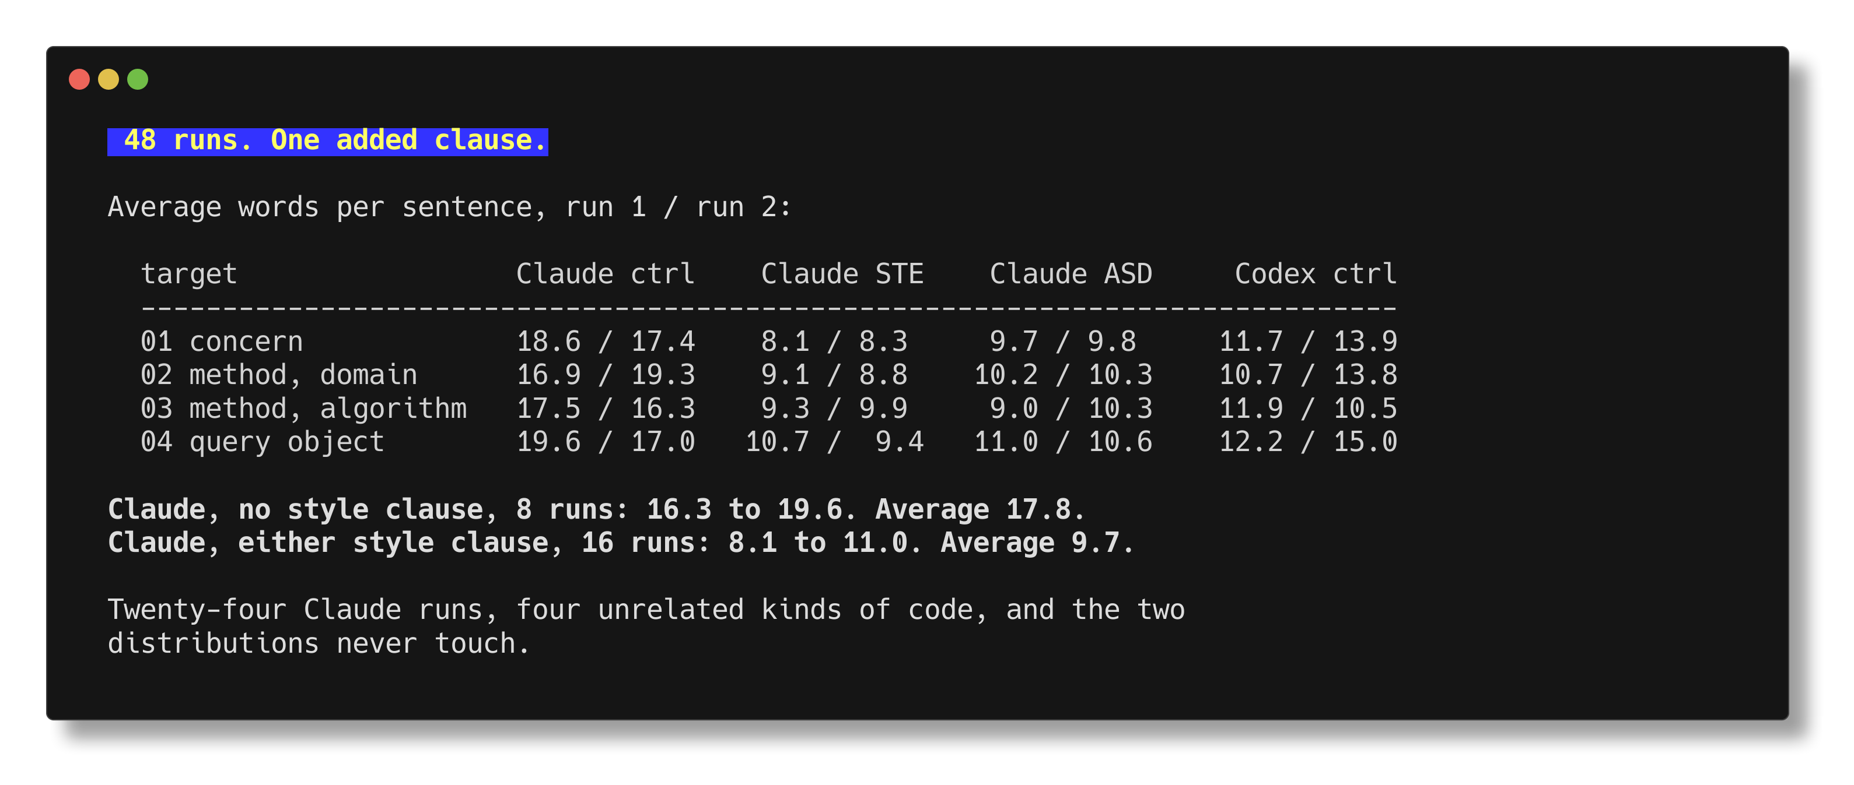The width and height of the screenshot is (1854, 785).
Task: Click the '18.6 / 17.4' Claude ctrl value
Action: click(x=606, y=342)
